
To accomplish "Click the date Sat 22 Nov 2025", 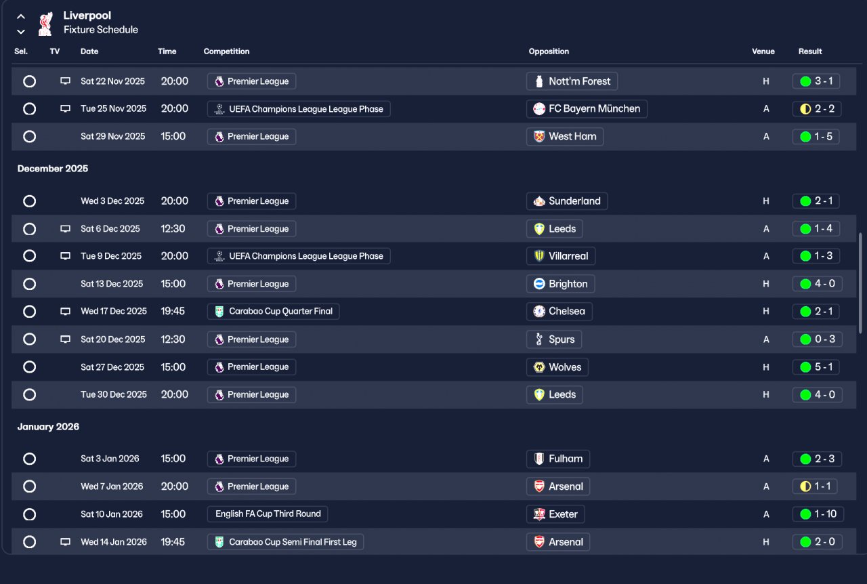I will pos(112,81).
